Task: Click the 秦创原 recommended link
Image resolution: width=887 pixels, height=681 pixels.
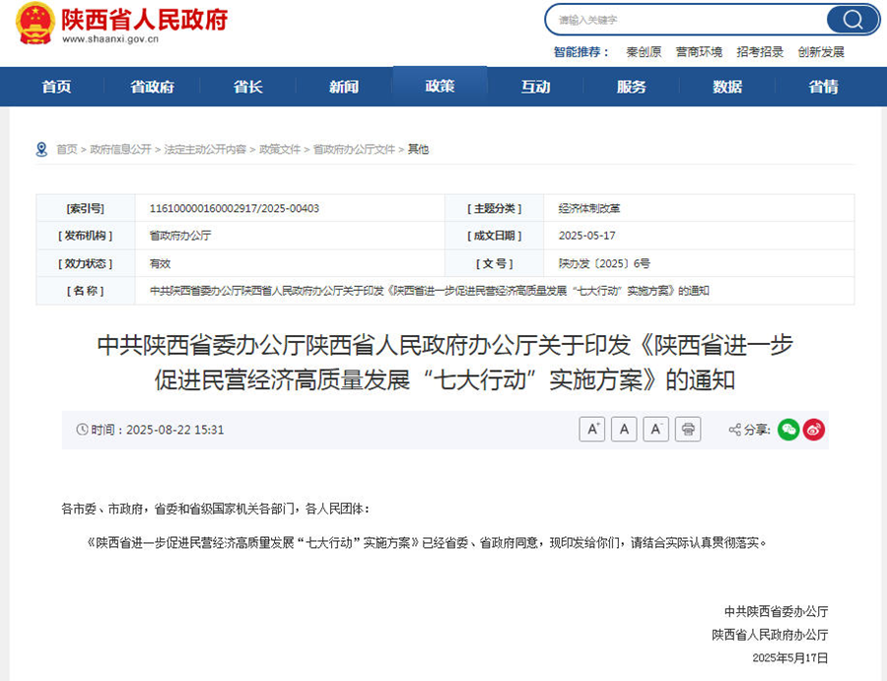Action: [644, 52]
